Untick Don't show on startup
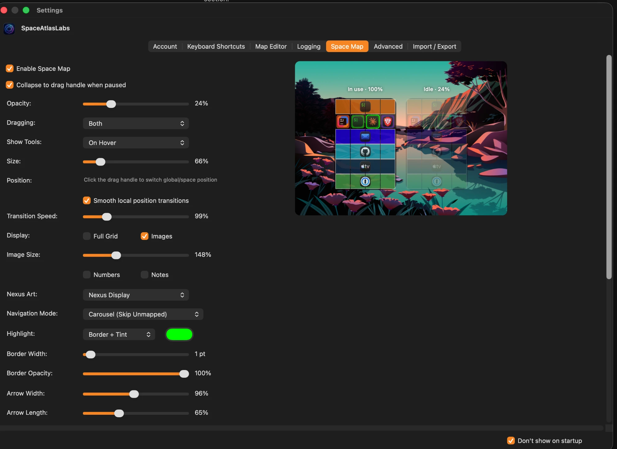Viewport: 617px width, 449px height. (511, 441)
